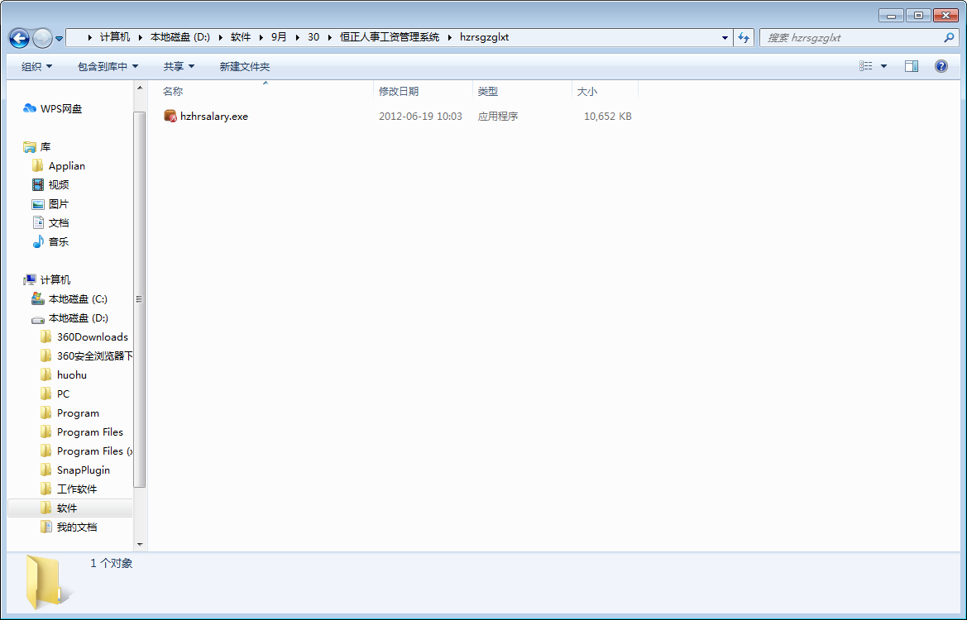Open the 音乐 library
The image size is (967, 620).
click(50, 241)
